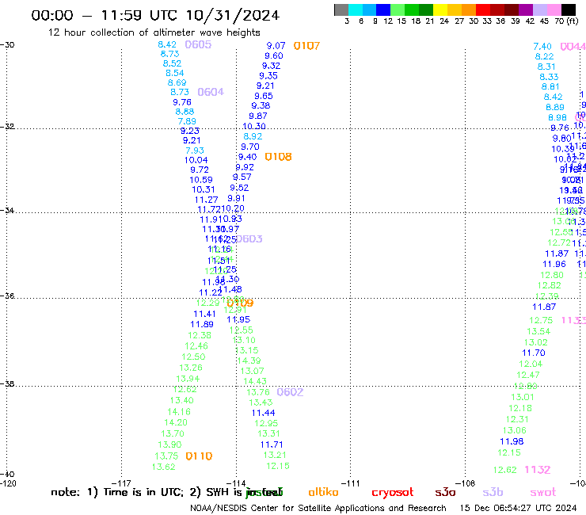Viewport: 586px width, 515px height.
Task: Click the wave height value '11.27'
Action: tap(207, 200)
